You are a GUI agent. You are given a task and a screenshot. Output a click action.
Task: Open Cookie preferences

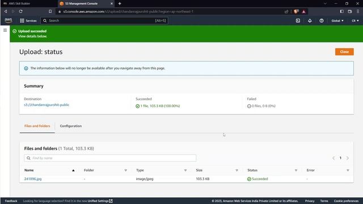pos(346,201)
